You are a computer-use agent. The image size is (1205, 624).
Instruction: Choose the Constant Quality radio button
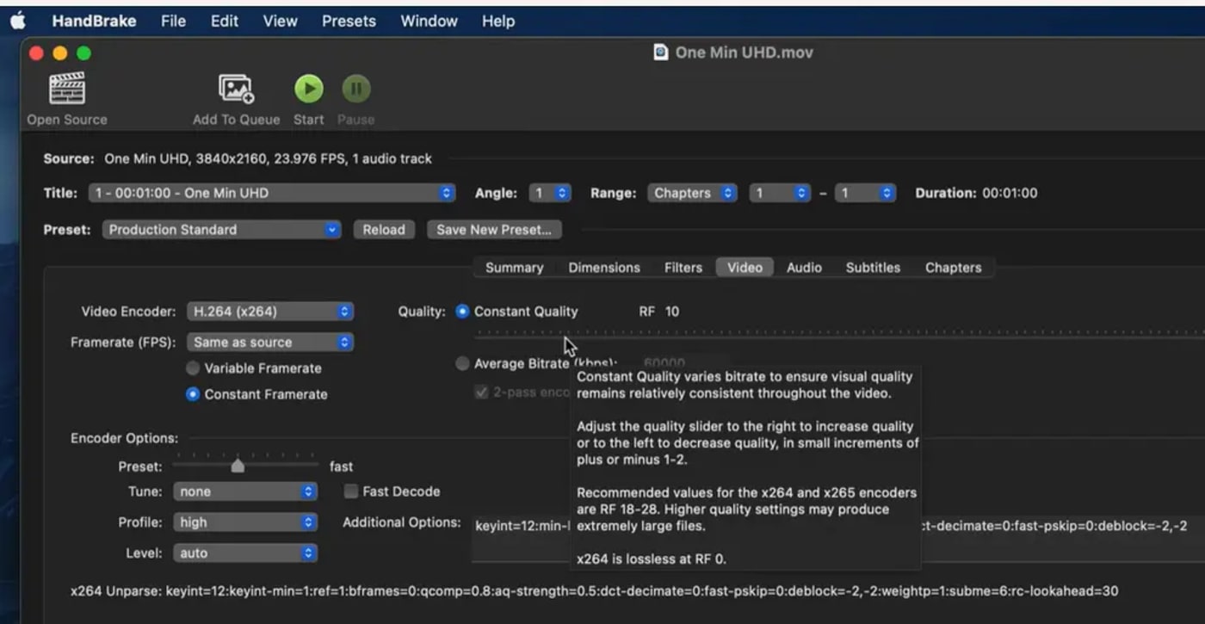[x=462, y=312]
